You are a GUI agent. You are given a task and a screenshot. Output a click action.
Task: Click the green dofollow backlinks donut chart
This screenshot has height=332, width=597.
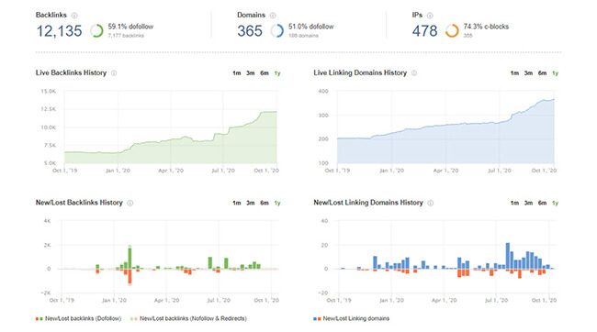pyautogui.click(x=96, y=31)
